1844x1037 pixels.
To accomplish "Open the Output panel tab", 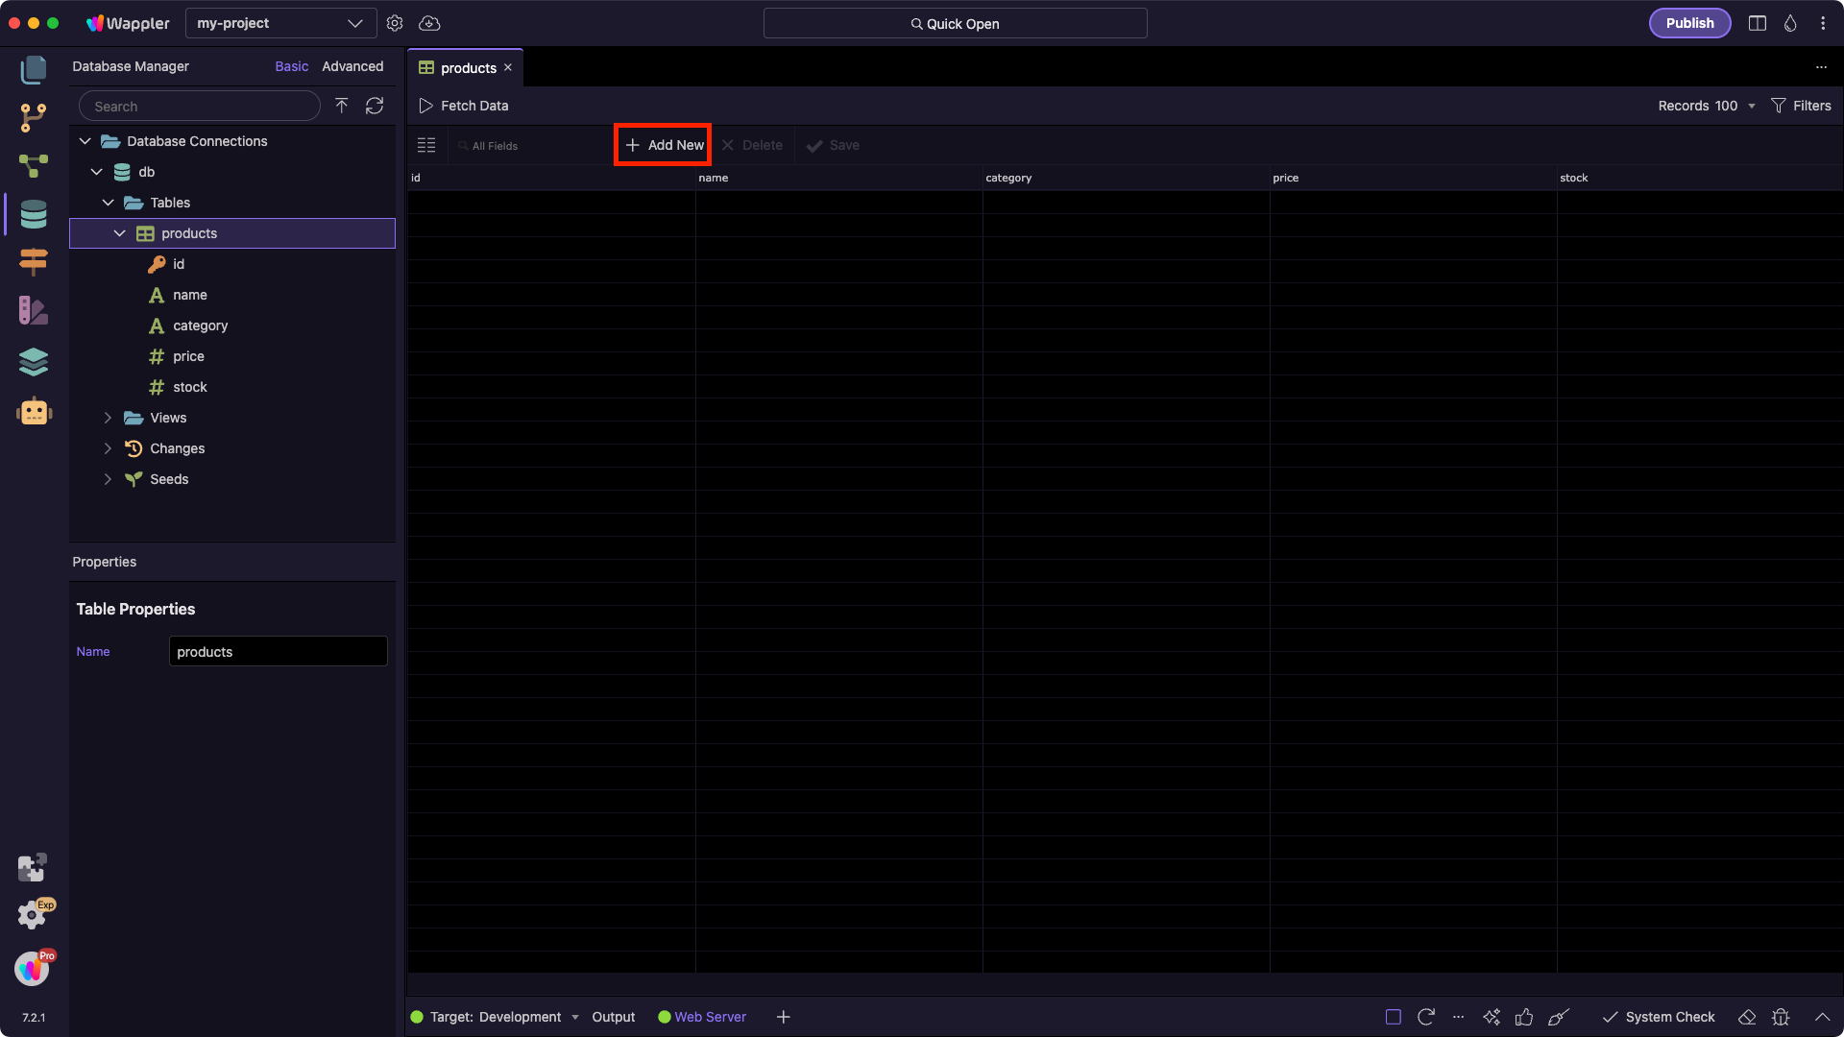I will tap(613, 1017).
